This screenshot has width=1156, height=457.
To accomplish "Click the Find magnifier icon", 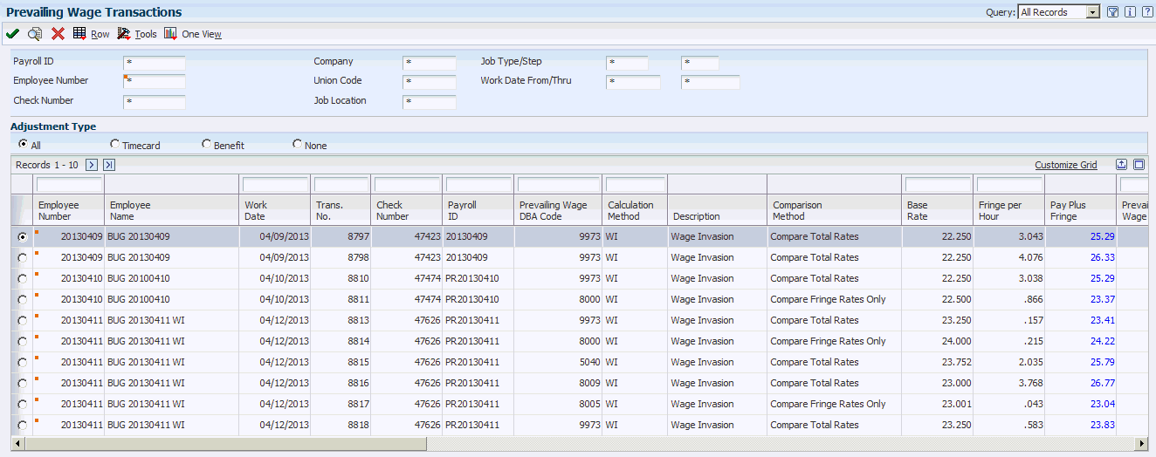I will (35, 34).
